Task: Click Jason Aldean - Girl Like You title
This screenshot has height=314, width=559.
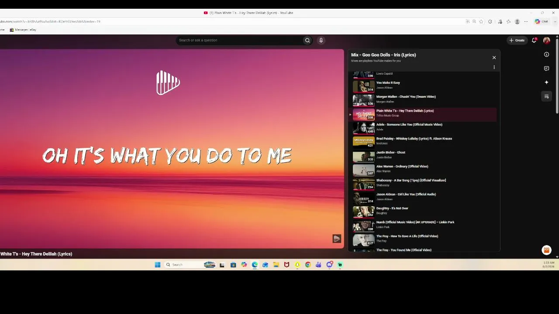Action: coord(406,195)
